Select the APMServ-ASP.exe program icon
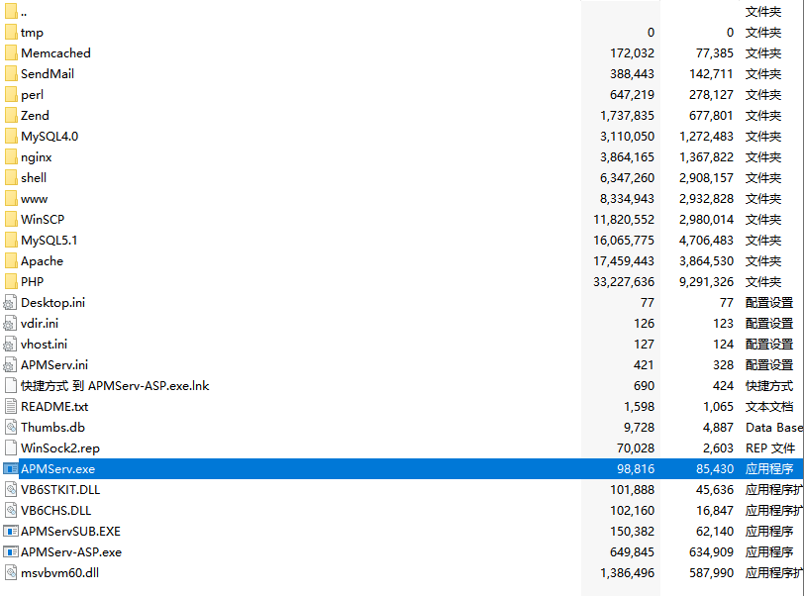 (11, 551)
